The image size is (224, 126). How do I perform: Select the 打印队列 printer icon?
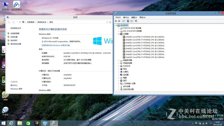pyautogui.click(x=121, y=66)
